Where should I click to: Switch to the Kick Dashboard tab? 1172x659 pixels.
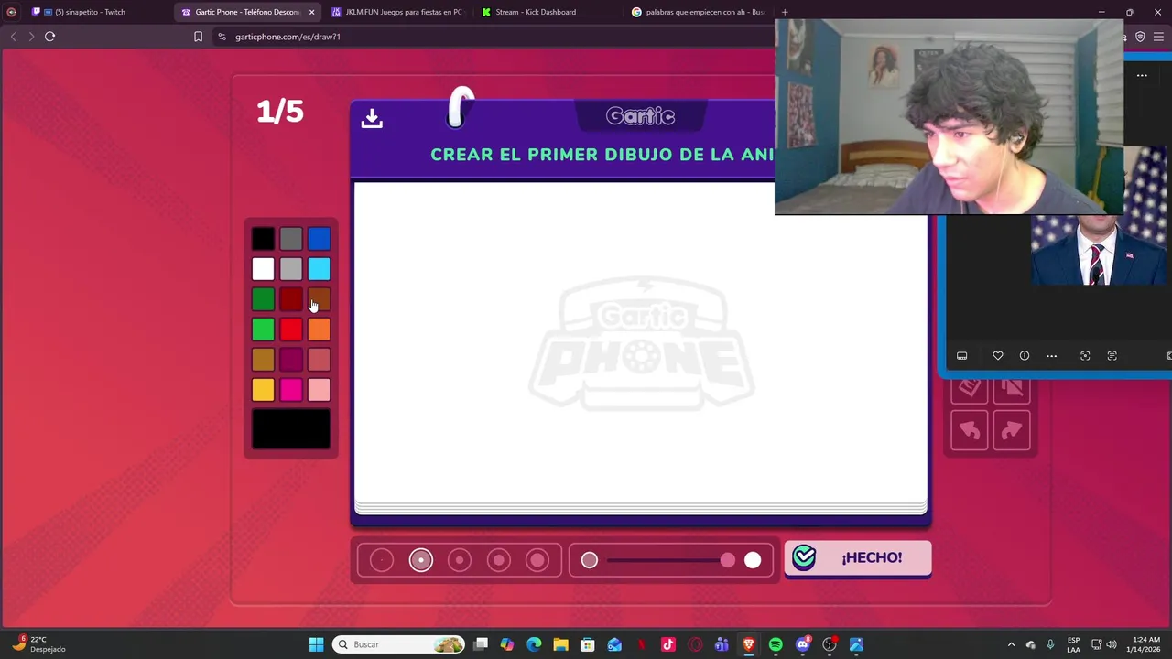(548, 12)
